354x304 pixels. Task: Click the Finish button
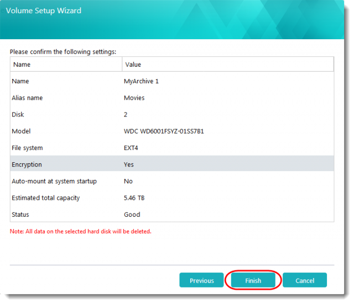253,280
